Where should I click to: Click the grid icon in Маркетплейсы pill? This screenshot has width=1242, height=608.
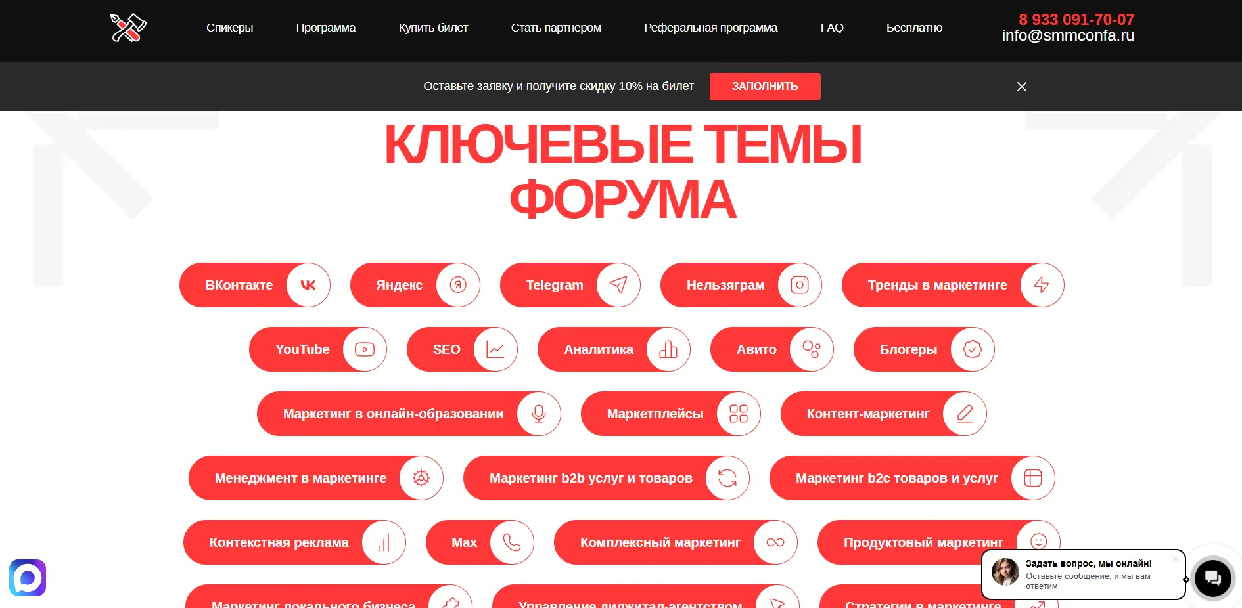pos(739,414)
